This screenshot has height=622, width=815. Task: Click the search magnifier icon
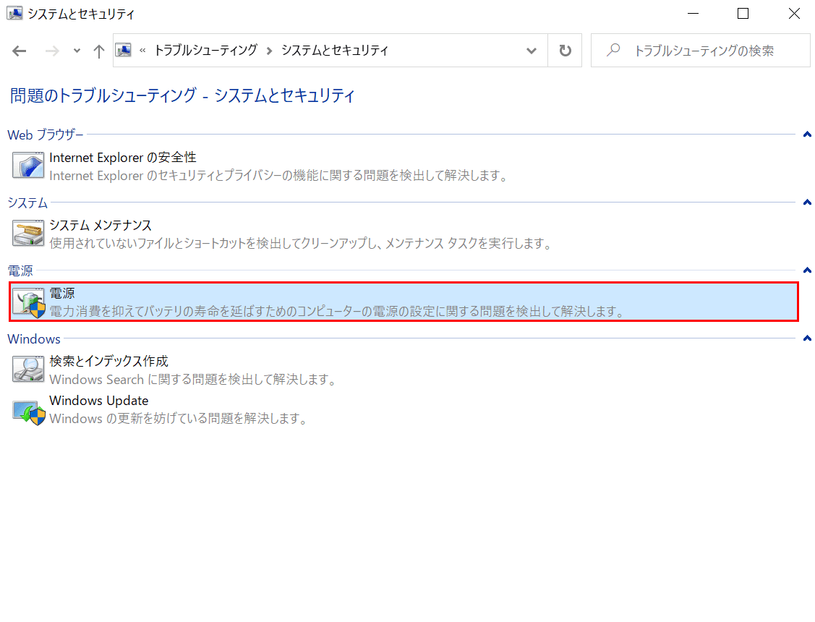[613, 50]
